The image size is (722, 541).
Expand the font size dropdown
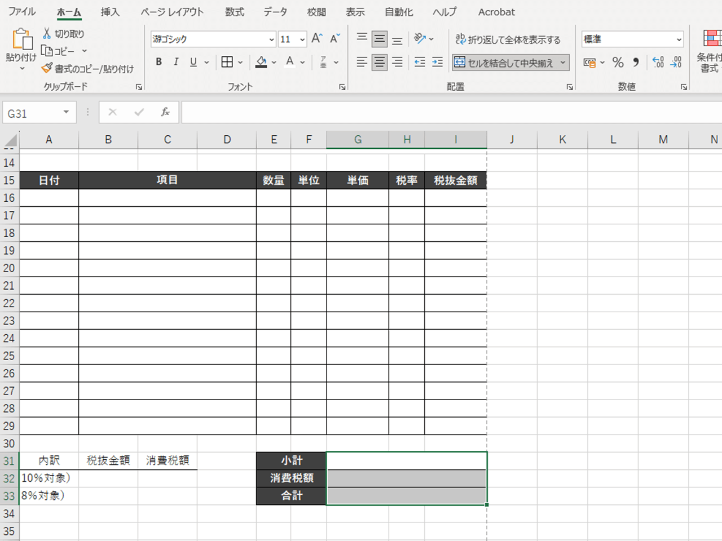302,39
